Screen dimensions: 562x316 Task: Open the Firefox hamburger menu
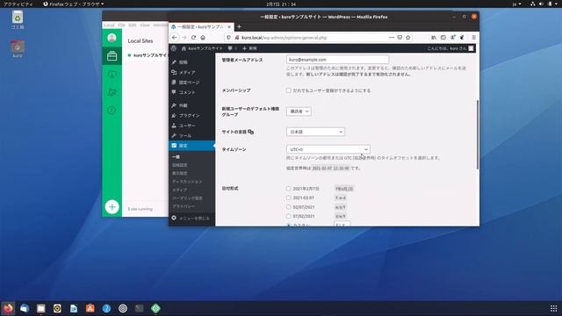tap(473, 37)
